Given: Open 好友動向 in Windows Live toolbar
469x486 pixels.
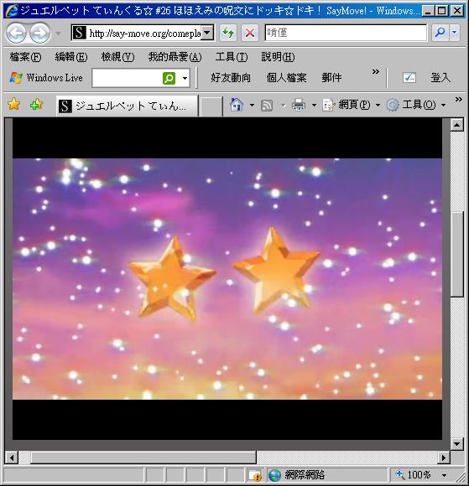Looking at the screenshot, I should pos(231,78).
